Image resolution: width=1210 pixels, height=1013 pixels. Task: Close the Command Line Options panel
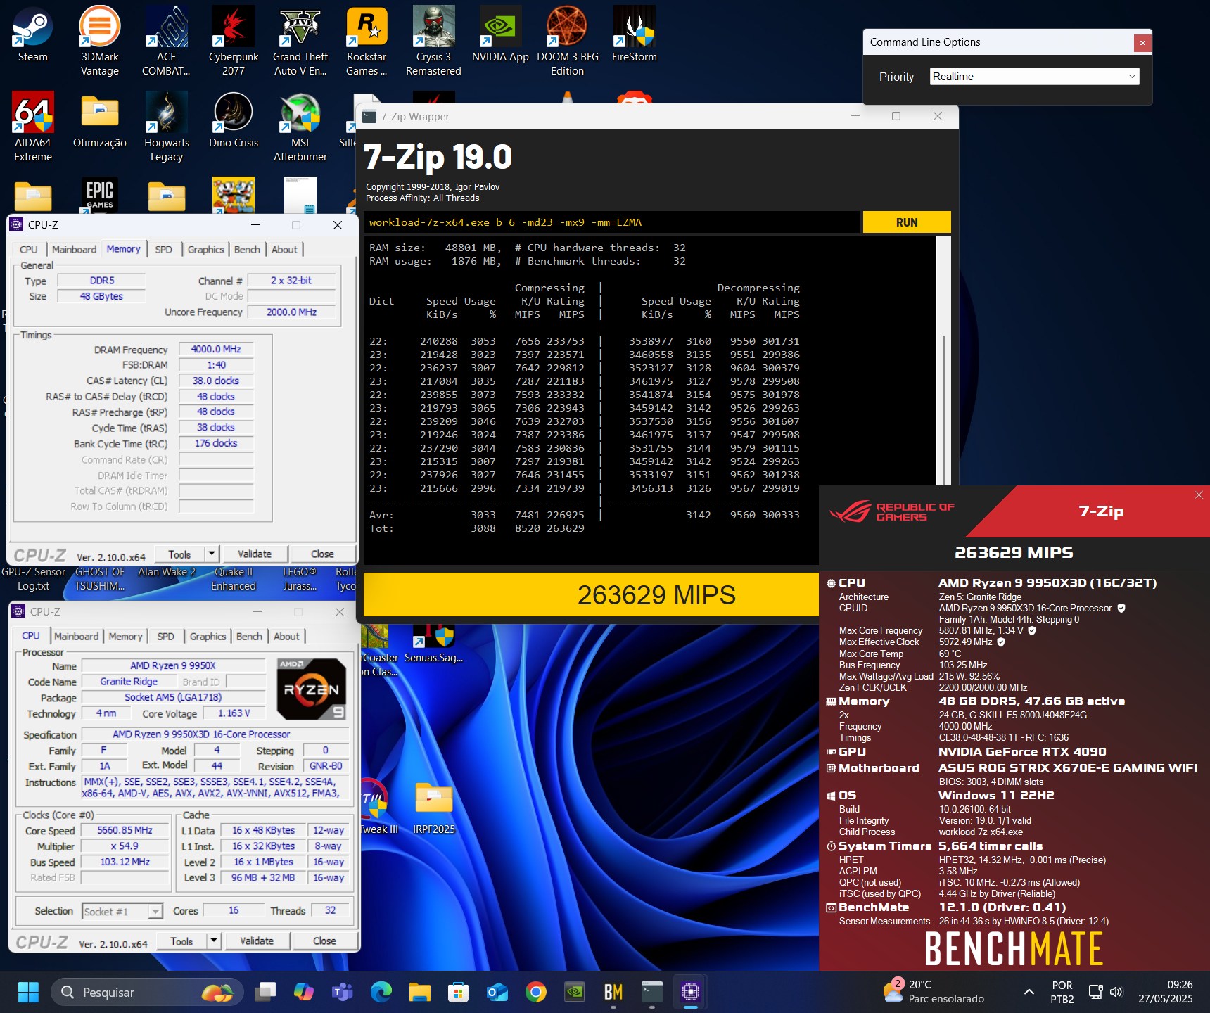click(1142, 43)
